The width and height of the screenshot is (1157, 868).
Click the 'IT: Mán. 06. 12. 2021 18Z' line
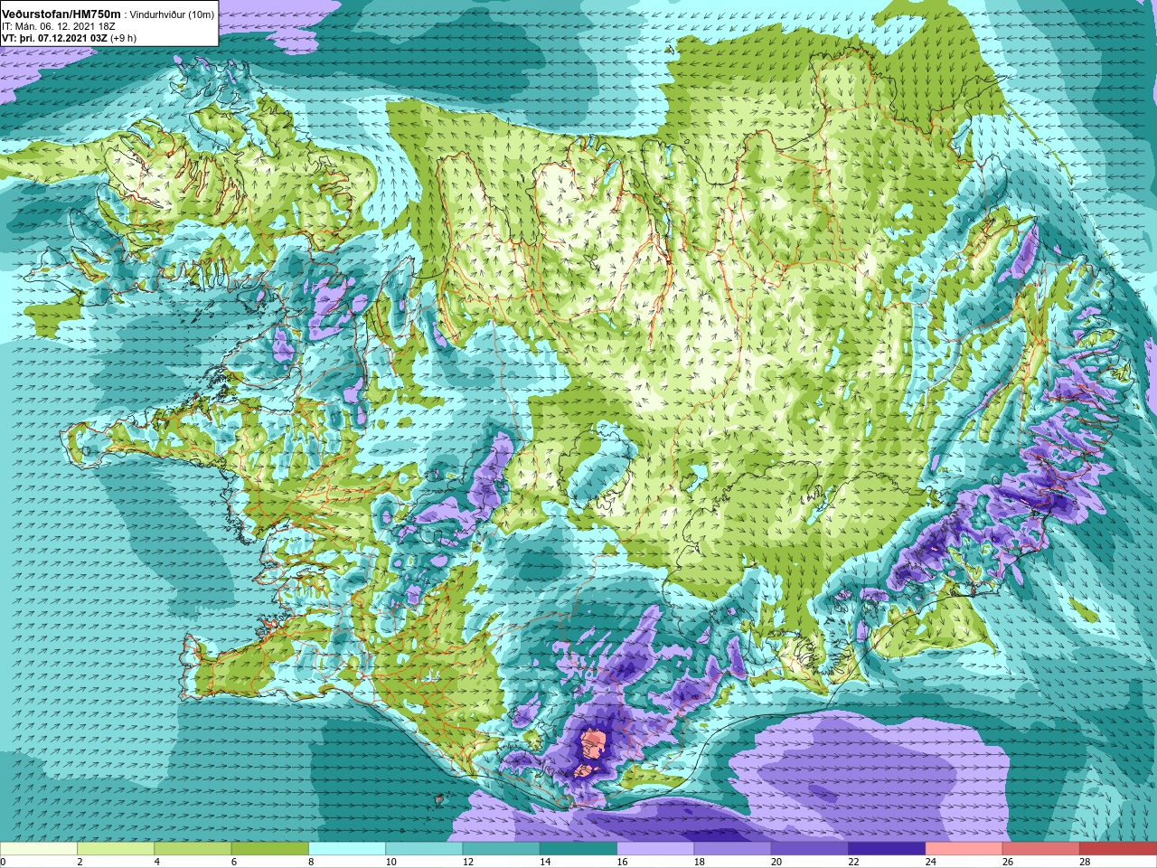click(59, 26)
